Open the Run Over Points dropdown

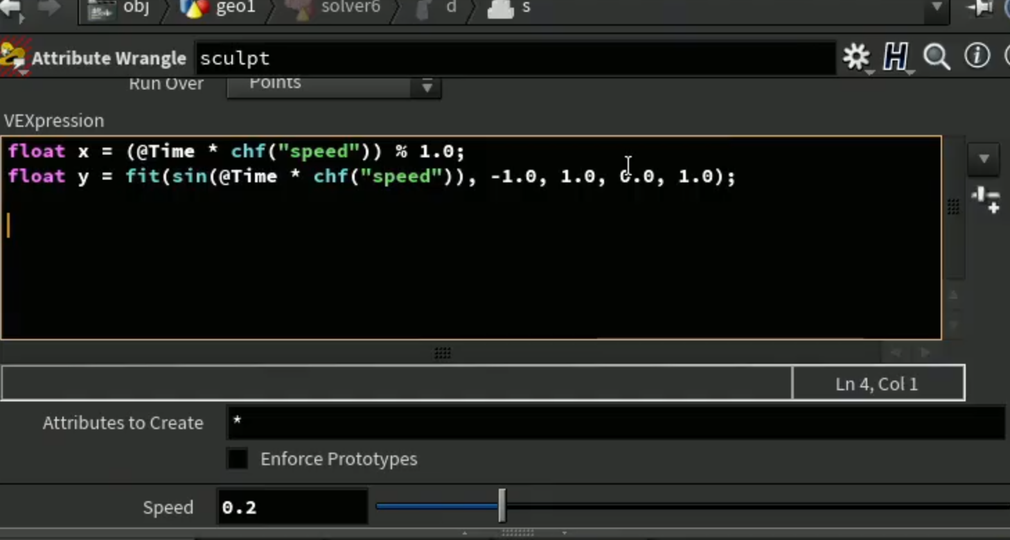(334, 85)
